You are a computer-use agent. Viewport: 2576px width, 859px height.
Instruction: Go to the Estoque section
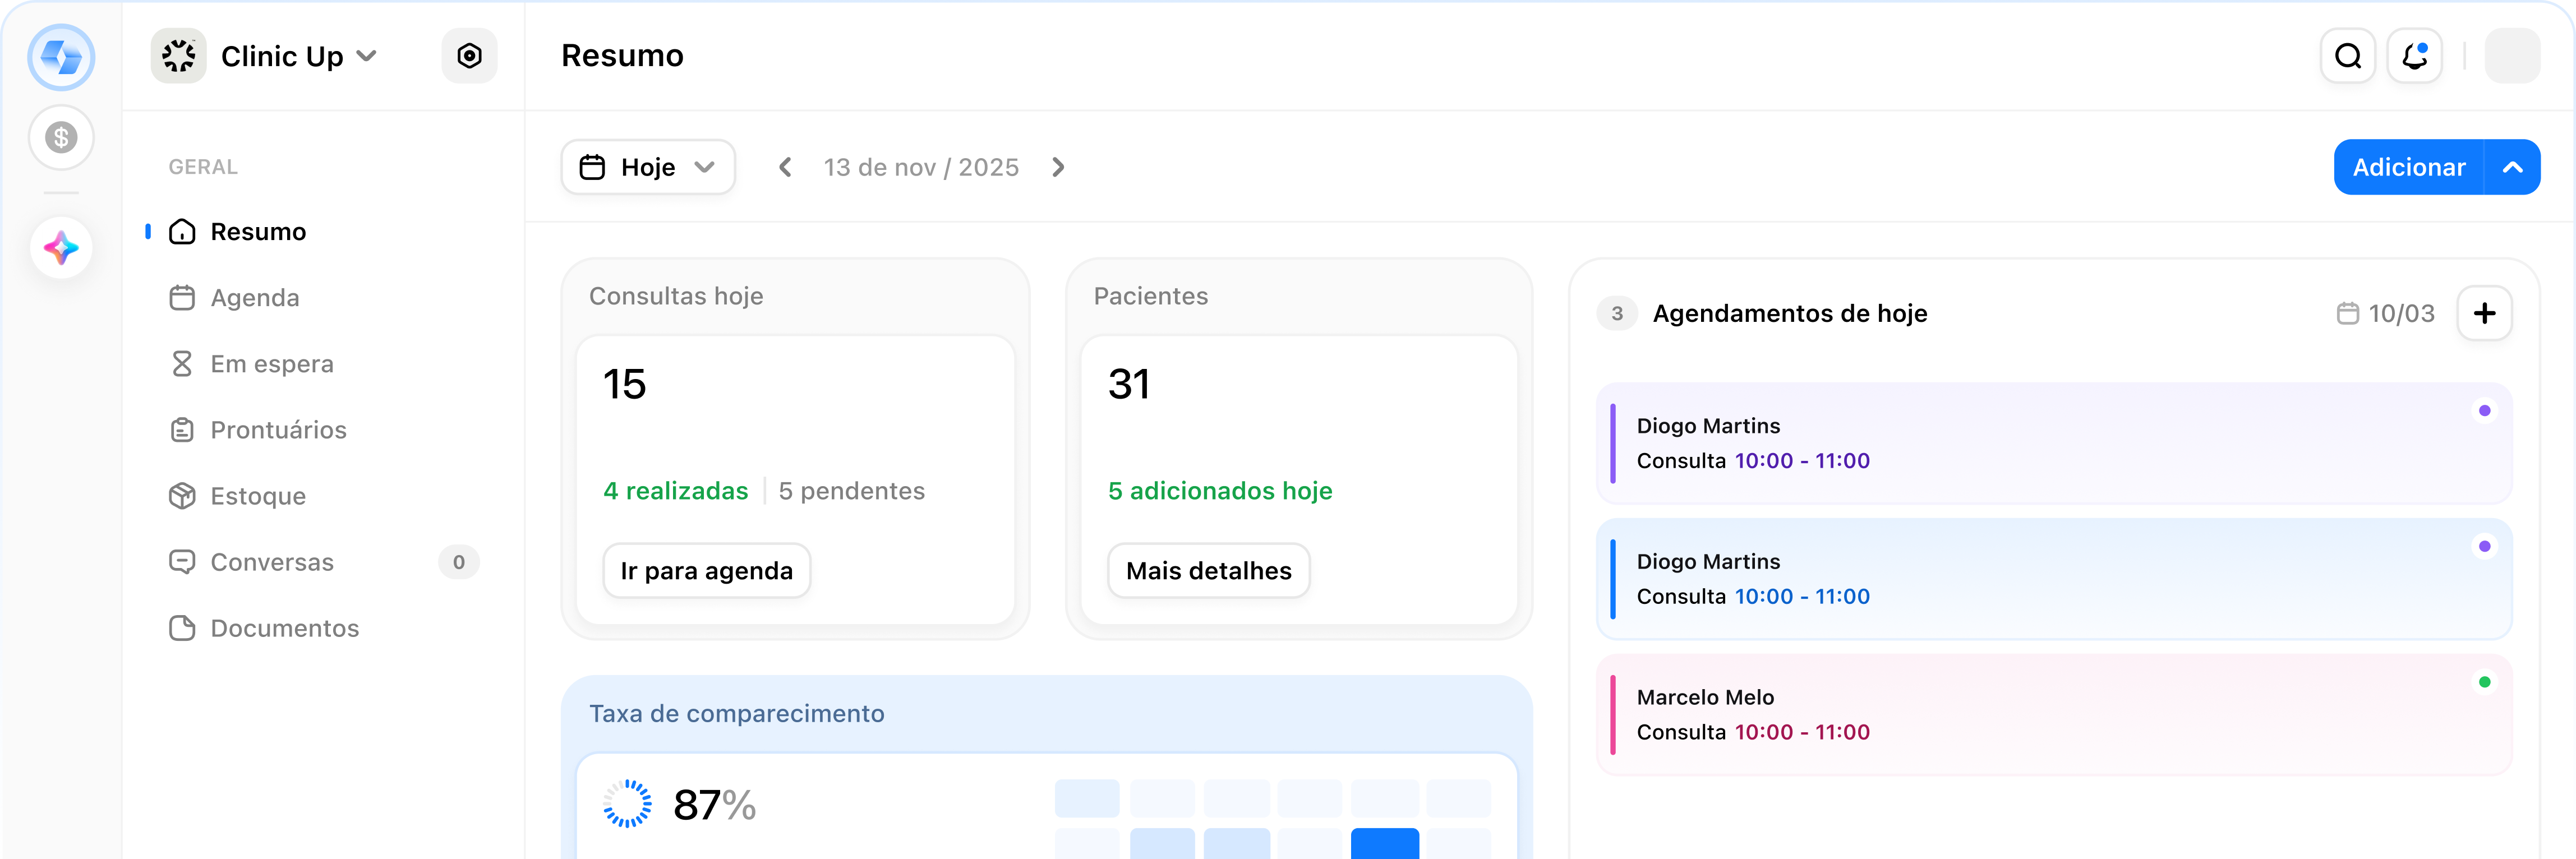tap(258, 496)
